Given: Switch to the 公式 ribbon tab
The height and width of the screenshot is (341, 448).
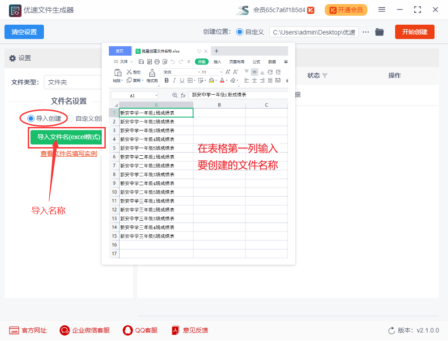Looking at the screenshot, I should (x=256, y=62).
